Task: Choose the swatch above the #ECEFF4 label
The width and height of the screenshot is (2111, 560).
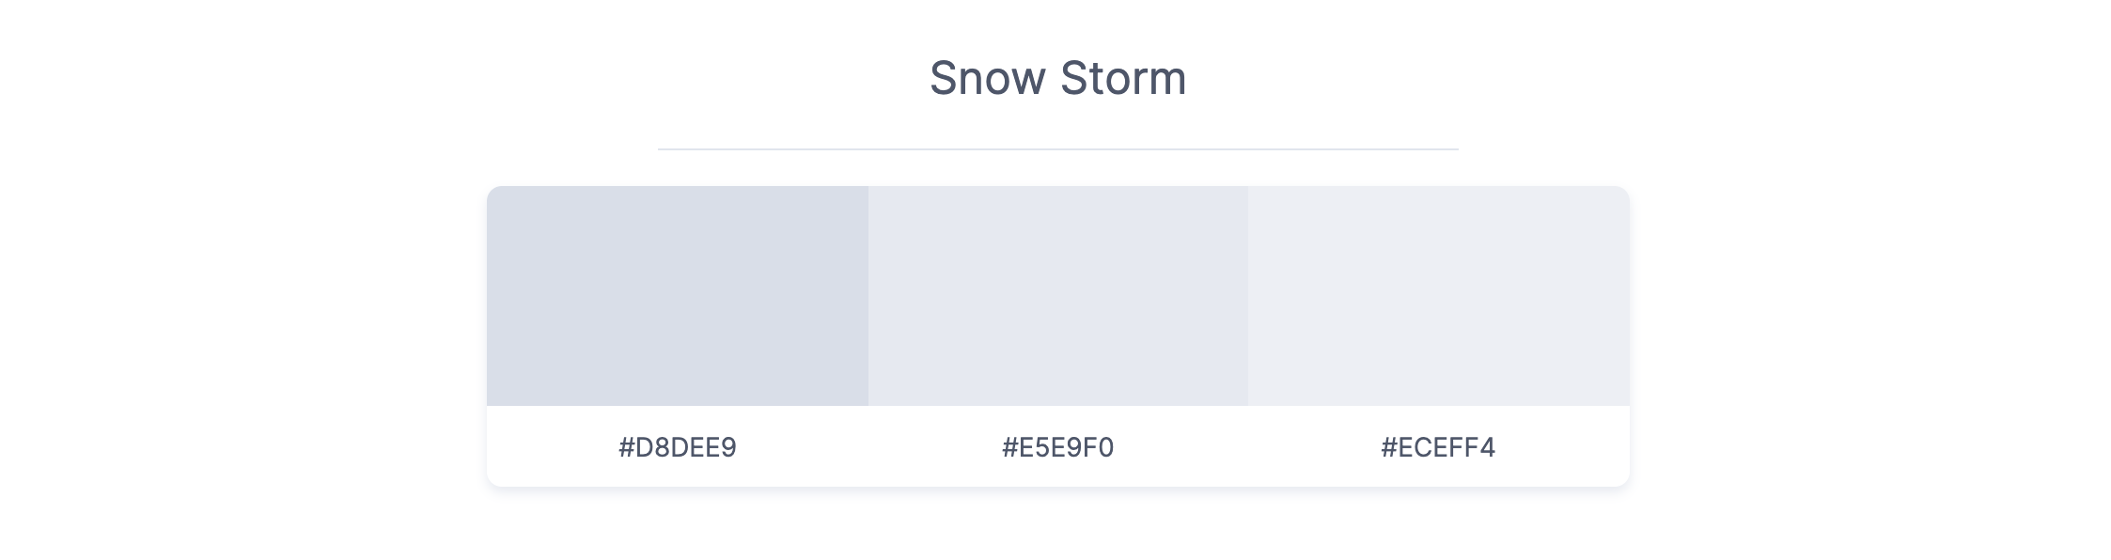Action: pos(1438,296)
